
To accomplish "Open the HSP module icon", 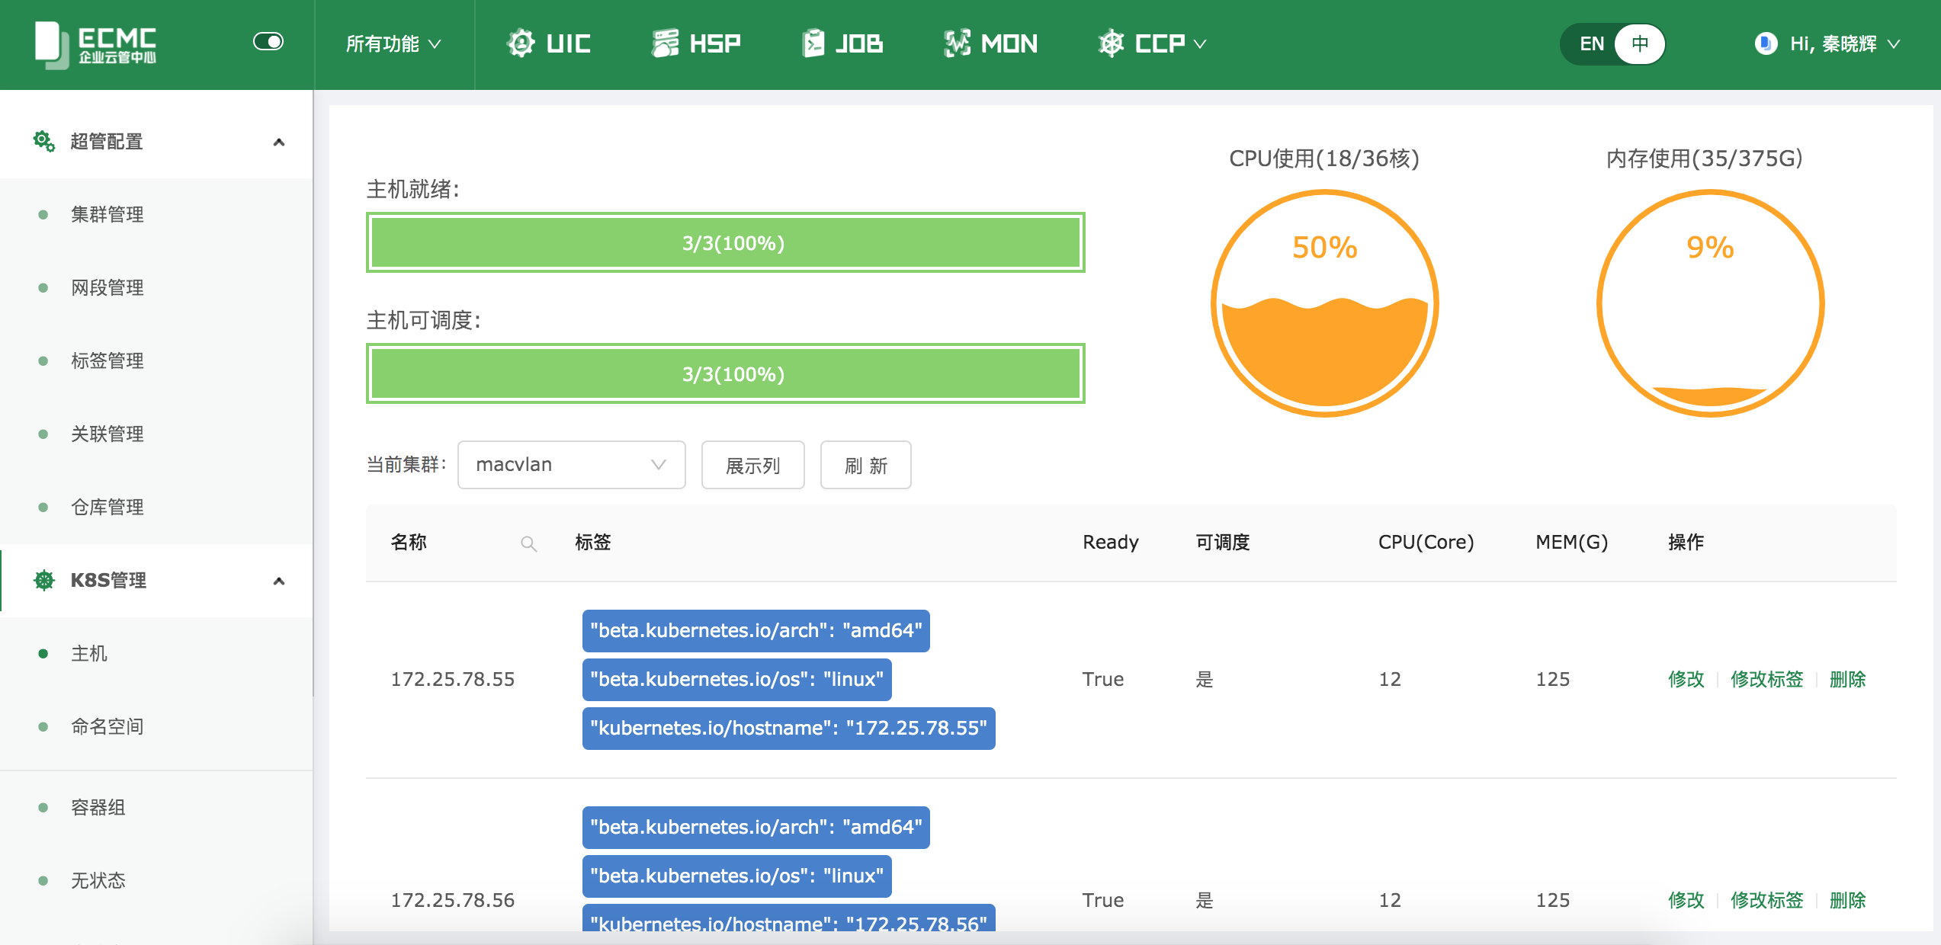I will pos(665,43).
